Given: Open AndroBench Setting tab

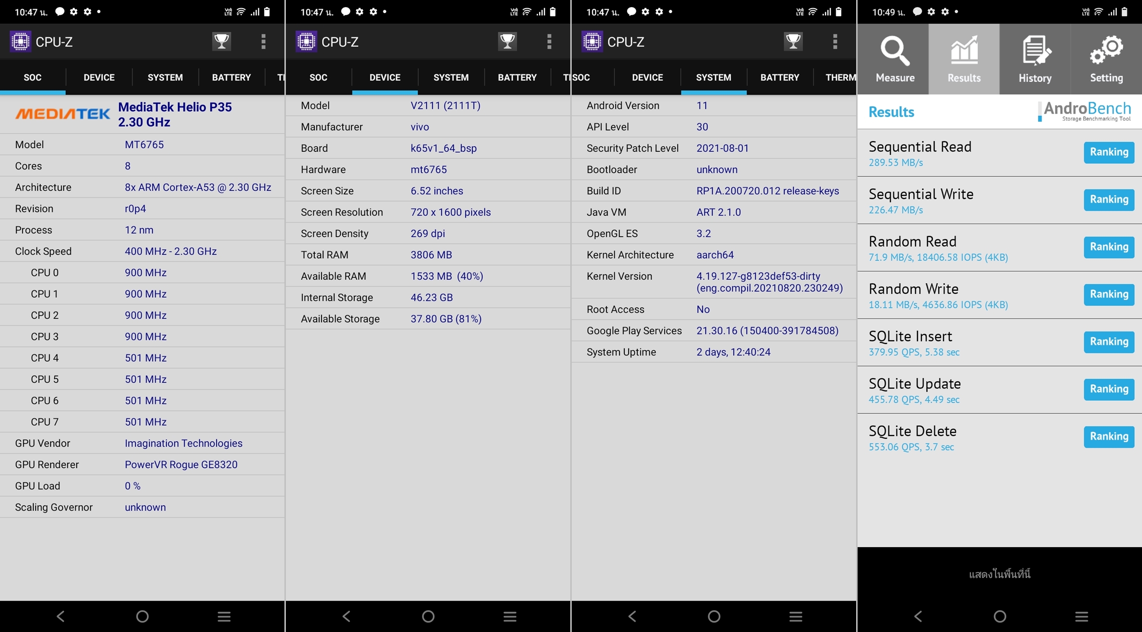Looking at the screenshot, I should pos(1106,59).
